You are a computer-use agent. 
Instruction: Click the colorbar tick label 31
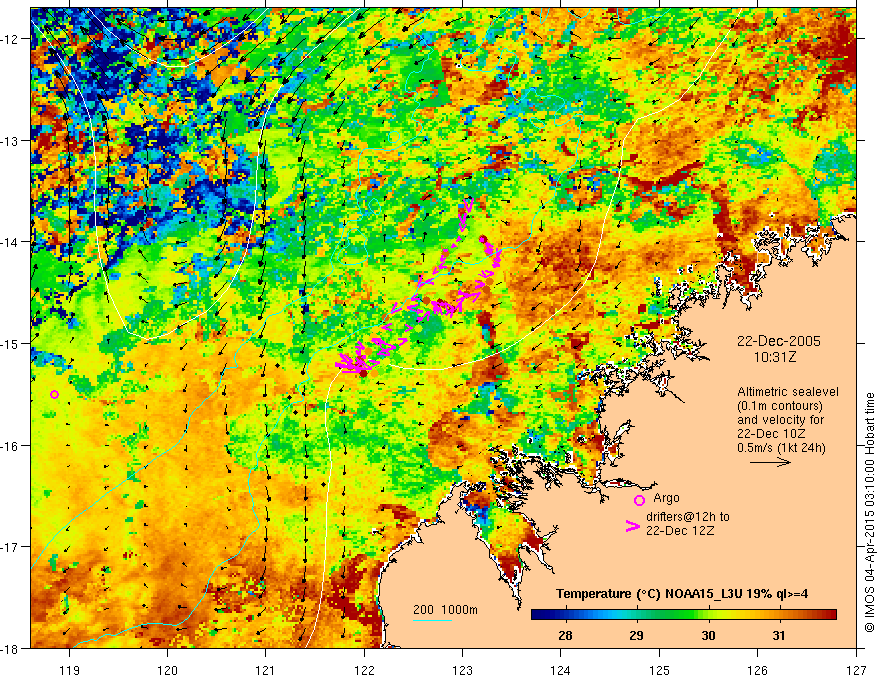click(779, 635)
